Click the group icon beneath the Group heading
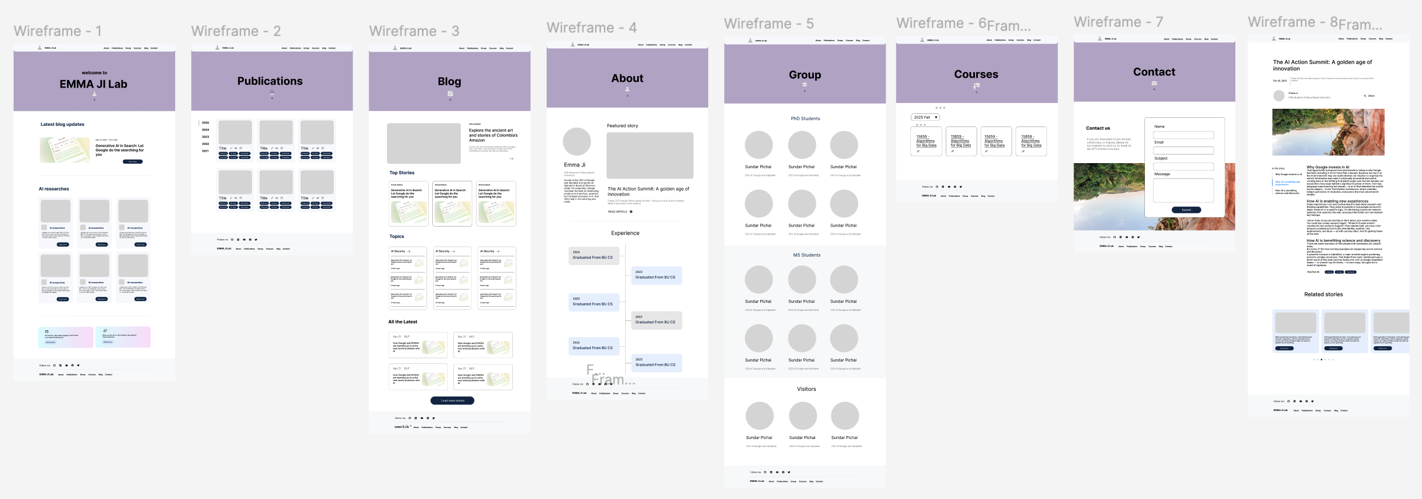The height and width of the screenshot is (499, 1422). click(805, 85)
